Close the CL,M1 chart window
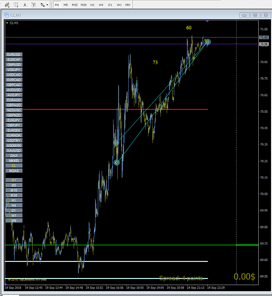This screenshot has height=296, width=272. pyautogui.click(x=266, y=15)
